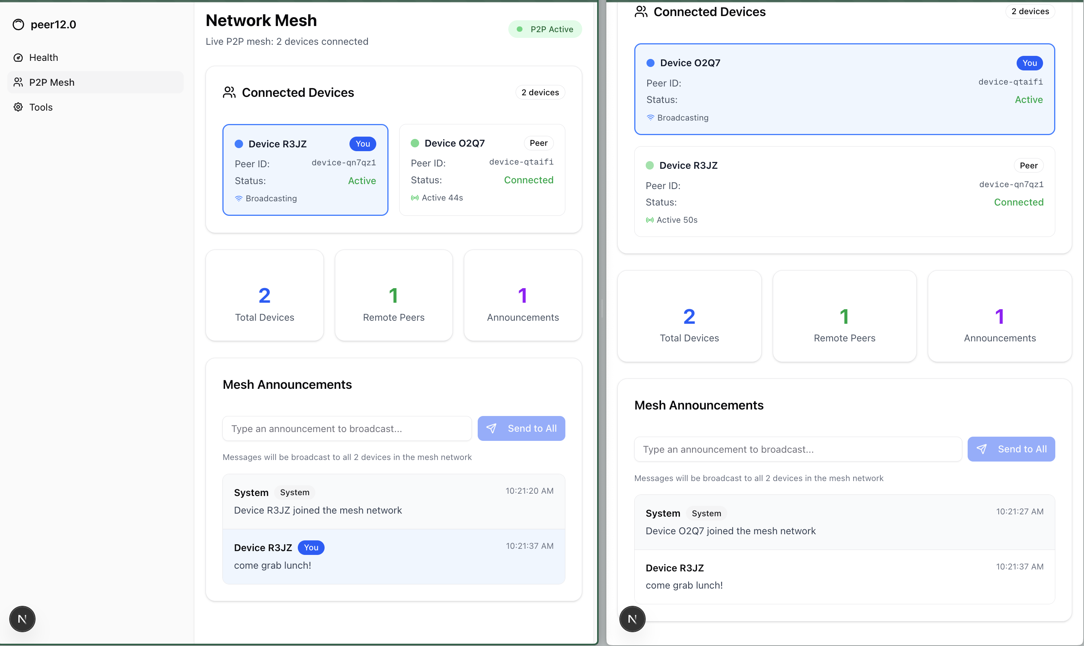Click the Broadcasting wifi icon on Device R3JZ card
1084x646 pixels.
238,199
